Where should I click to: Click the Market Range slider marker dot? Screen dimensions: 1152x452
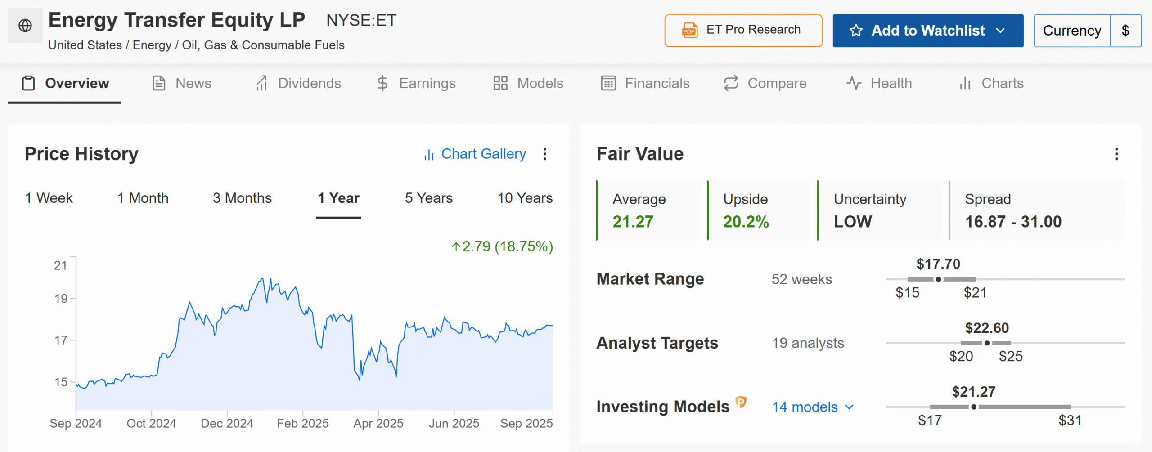coord(938,279)
